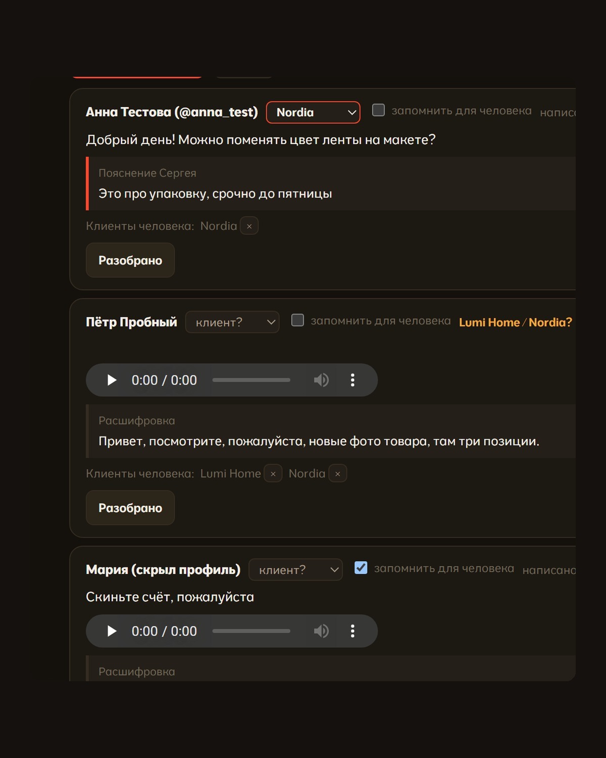The height and width of the screenshot is (758, 606).
Task: Click the name Мария (скрыл профиль)
Action: 163,570
